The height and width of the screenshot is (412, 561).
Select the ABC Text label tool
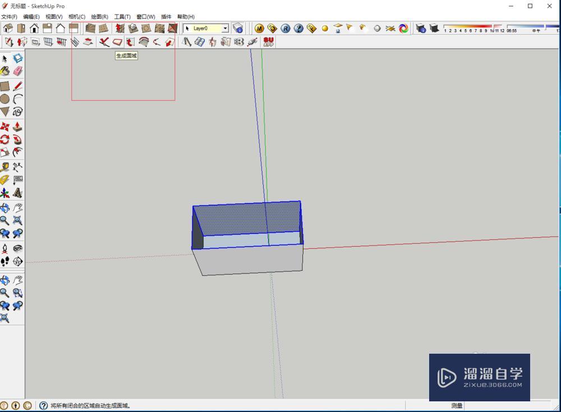pyautogui.click(x=17, y=180)
